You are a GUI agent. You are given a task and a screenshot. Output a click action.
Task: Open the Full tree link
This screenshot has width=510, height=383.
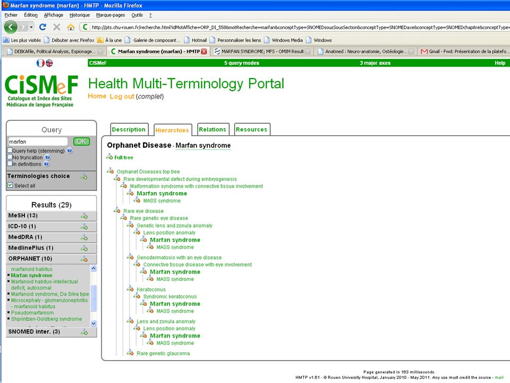click(x=124, y=157)
